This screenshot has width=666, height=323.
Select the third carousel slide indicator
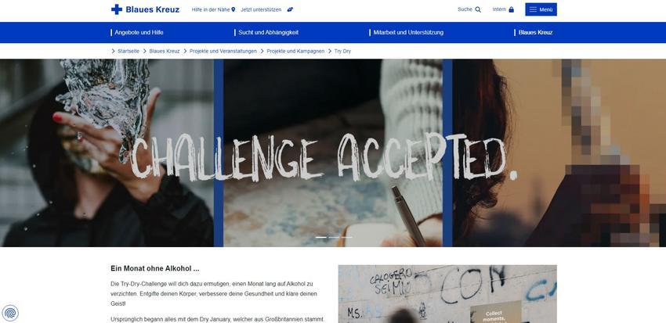coord(346,238)
